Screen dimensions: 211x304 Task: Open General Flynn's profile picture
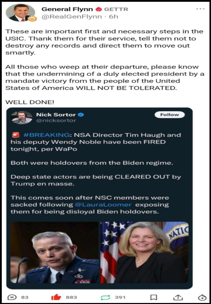(20, 13)
